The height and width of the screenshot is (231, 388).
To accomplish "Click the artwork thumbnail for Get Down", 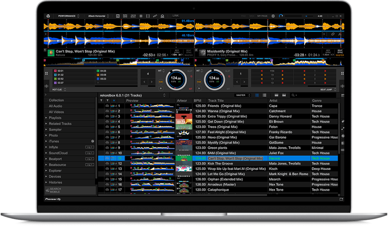I will [184, 122].
